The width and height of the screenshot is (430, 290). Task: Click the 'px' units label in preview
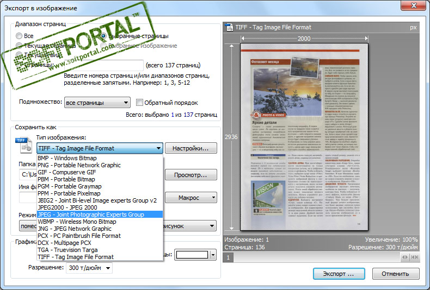[x=413, y=27]
